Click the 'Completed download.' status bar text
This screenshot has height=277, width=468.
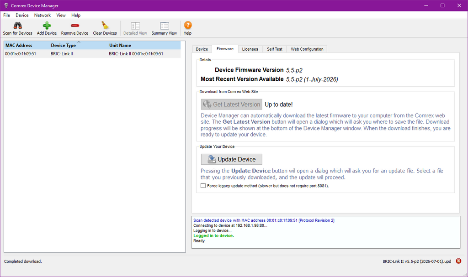coord(23,261)
